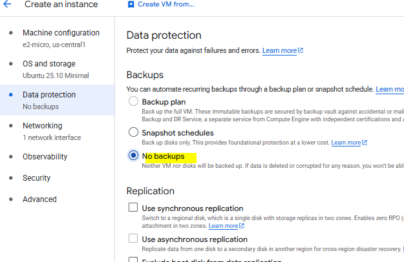Screen dimensions: 404x262
Task: Click external link icon beside synchronous replication Learn more
Action: pos(242,227)
